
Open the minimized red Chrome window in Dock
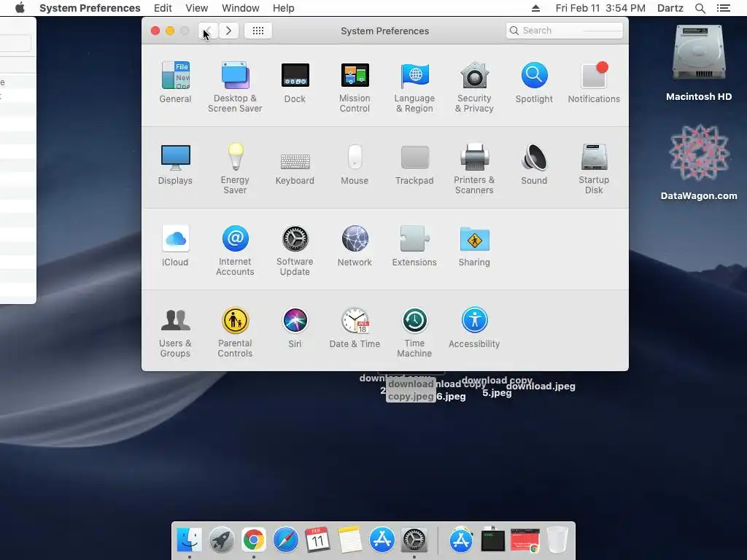point(525,540)
